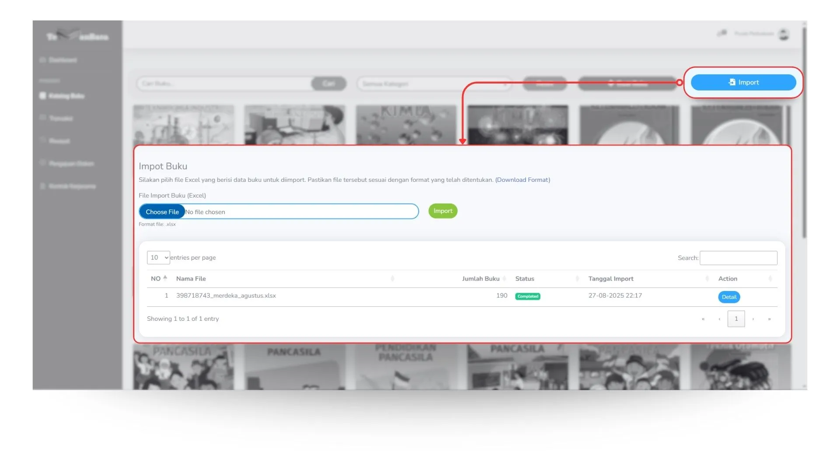The width and height of the screenshot is (840, 472).
Task: Go to first page with double-left arrow
Action: coord(703,319)
